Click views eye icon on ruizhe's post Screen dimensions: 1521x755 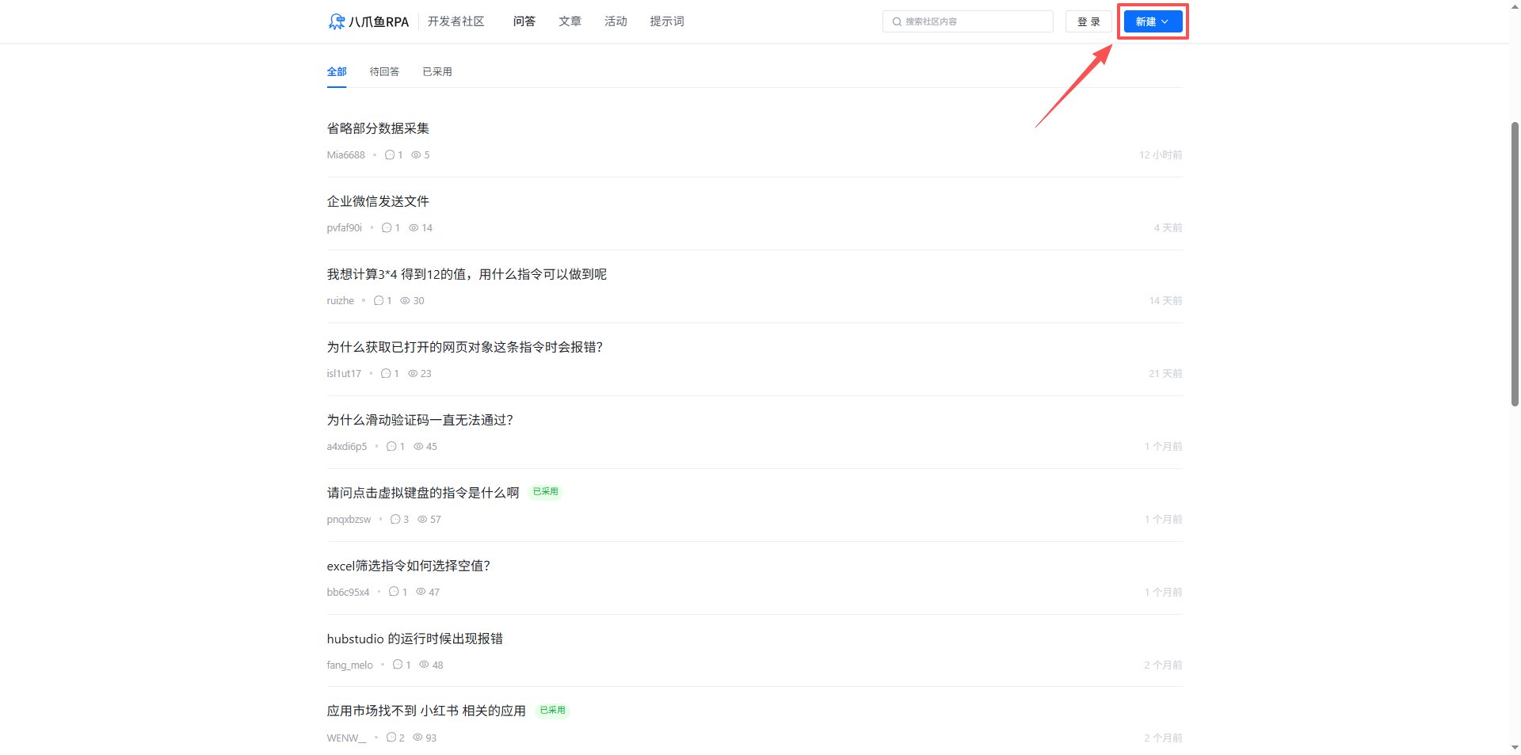(405, 300)
